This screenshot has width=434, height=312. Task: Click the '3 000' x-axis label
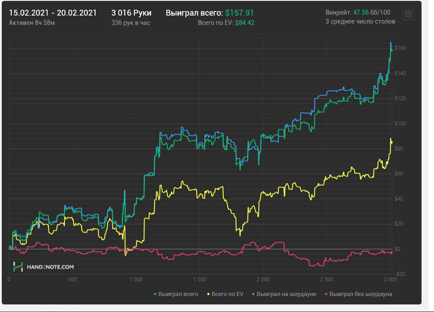(390, 280)
